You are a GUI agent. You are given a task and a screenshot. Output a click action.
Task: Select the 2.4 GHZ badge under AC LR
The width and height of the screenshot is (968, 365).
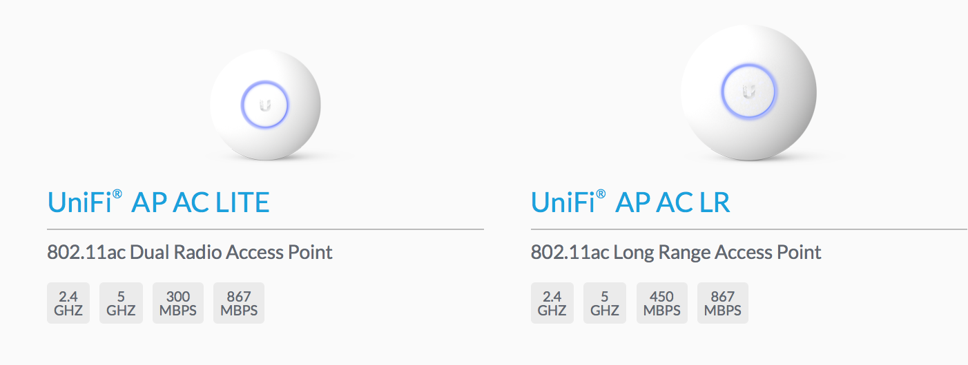coord(552,303)
